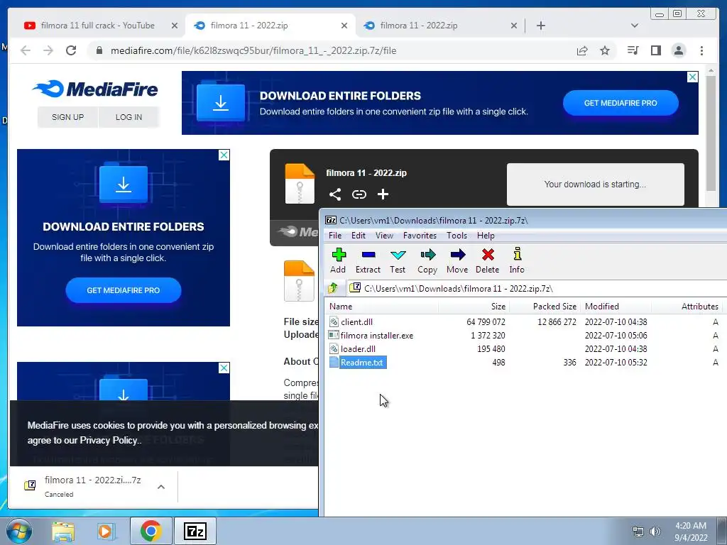727x545 pixels.
Task: Close the left sidebar ad with X
Action: 224,155
